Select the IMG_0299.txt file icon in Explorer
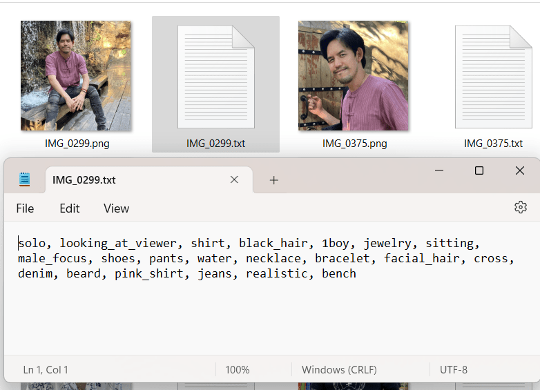The image size is (540, 390). click(x=215, y=77)
